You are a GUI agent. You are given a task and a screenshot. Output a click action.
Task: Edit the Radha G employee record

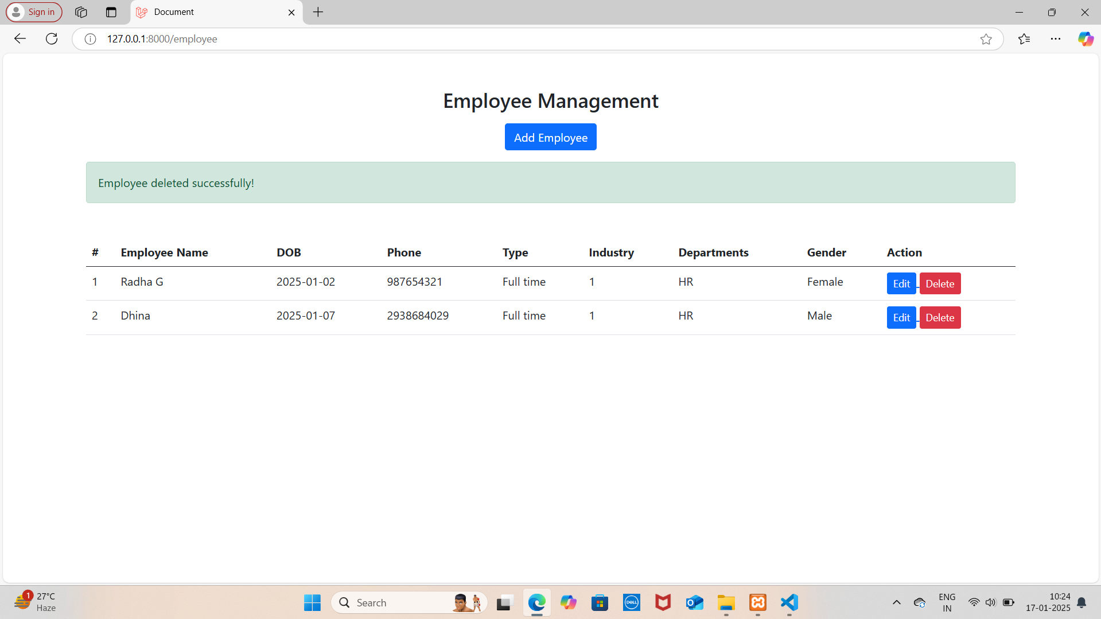point(901,283)
